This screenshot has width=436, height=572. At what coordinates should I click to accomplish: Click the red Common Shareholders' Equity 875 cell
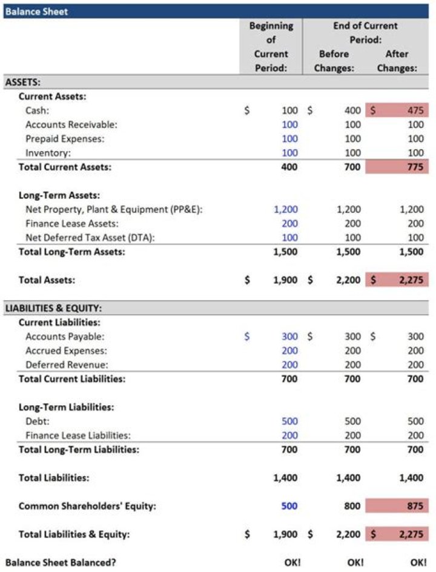coord(397,506)
